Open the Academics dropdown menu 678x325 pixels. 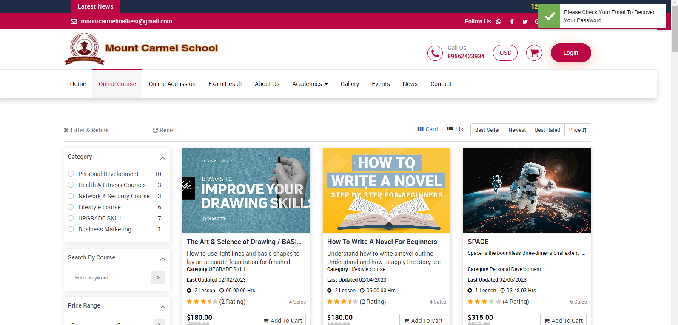tap(310, 84)
